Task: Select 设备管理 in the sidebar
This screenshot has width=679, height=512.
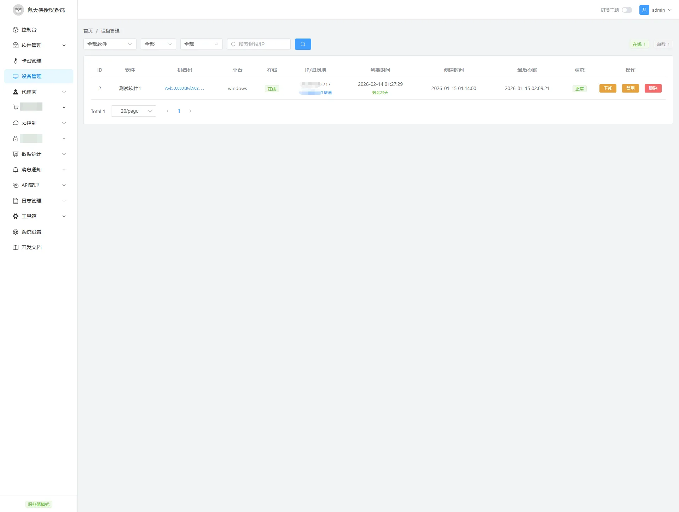Action: pos(31,76)
